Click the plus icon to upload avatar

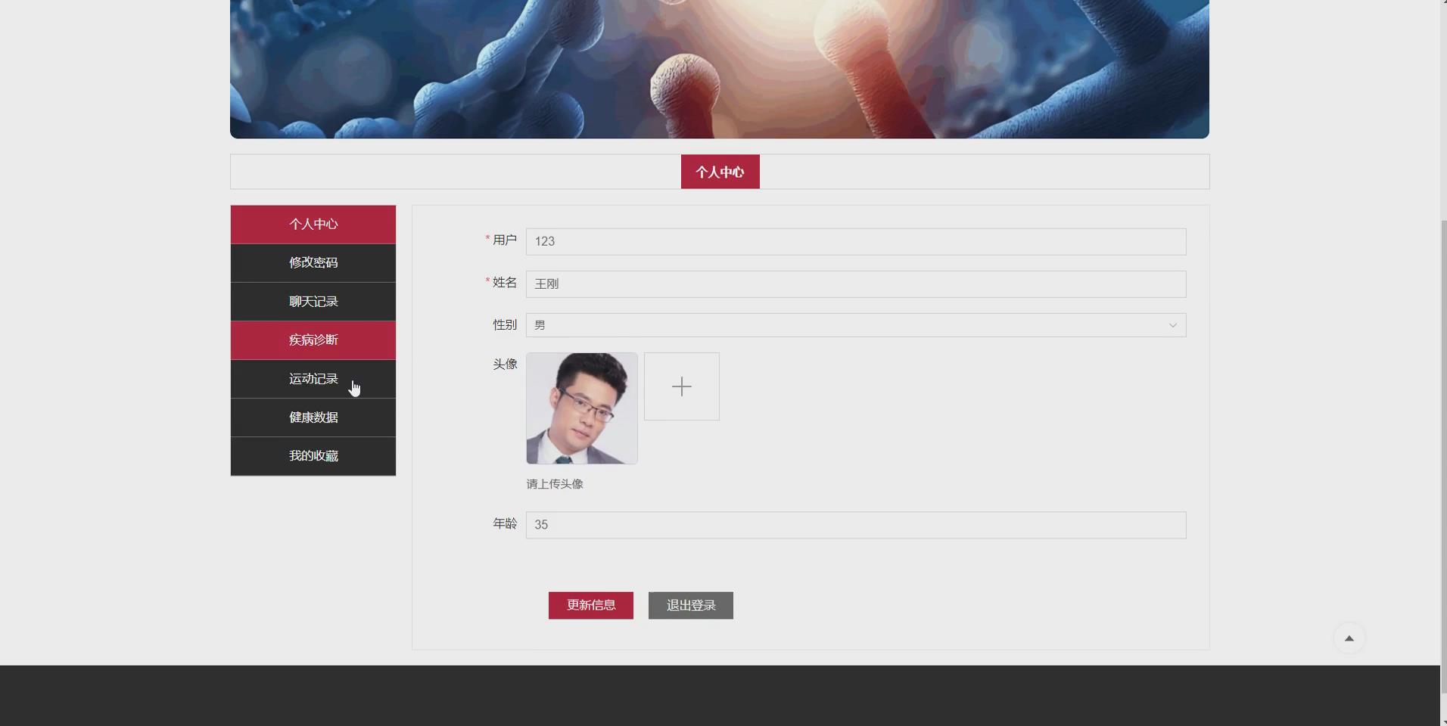pos(681,386)
